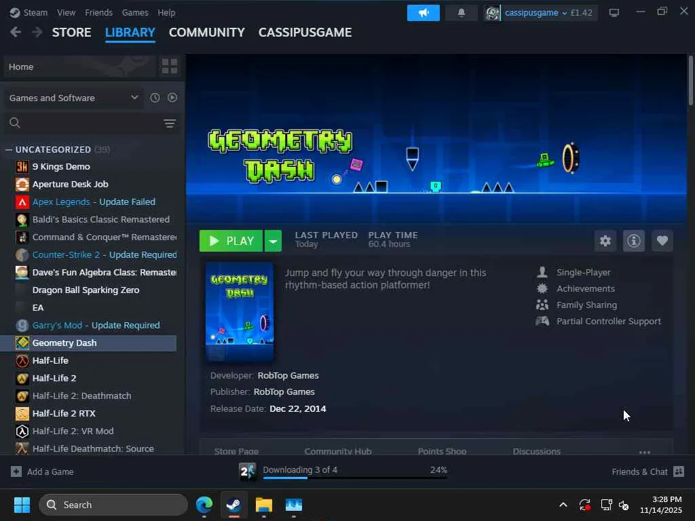Open the taskbar clock and date
The width and height of the screenshot is (695, 521).
(x=661, y=505)
